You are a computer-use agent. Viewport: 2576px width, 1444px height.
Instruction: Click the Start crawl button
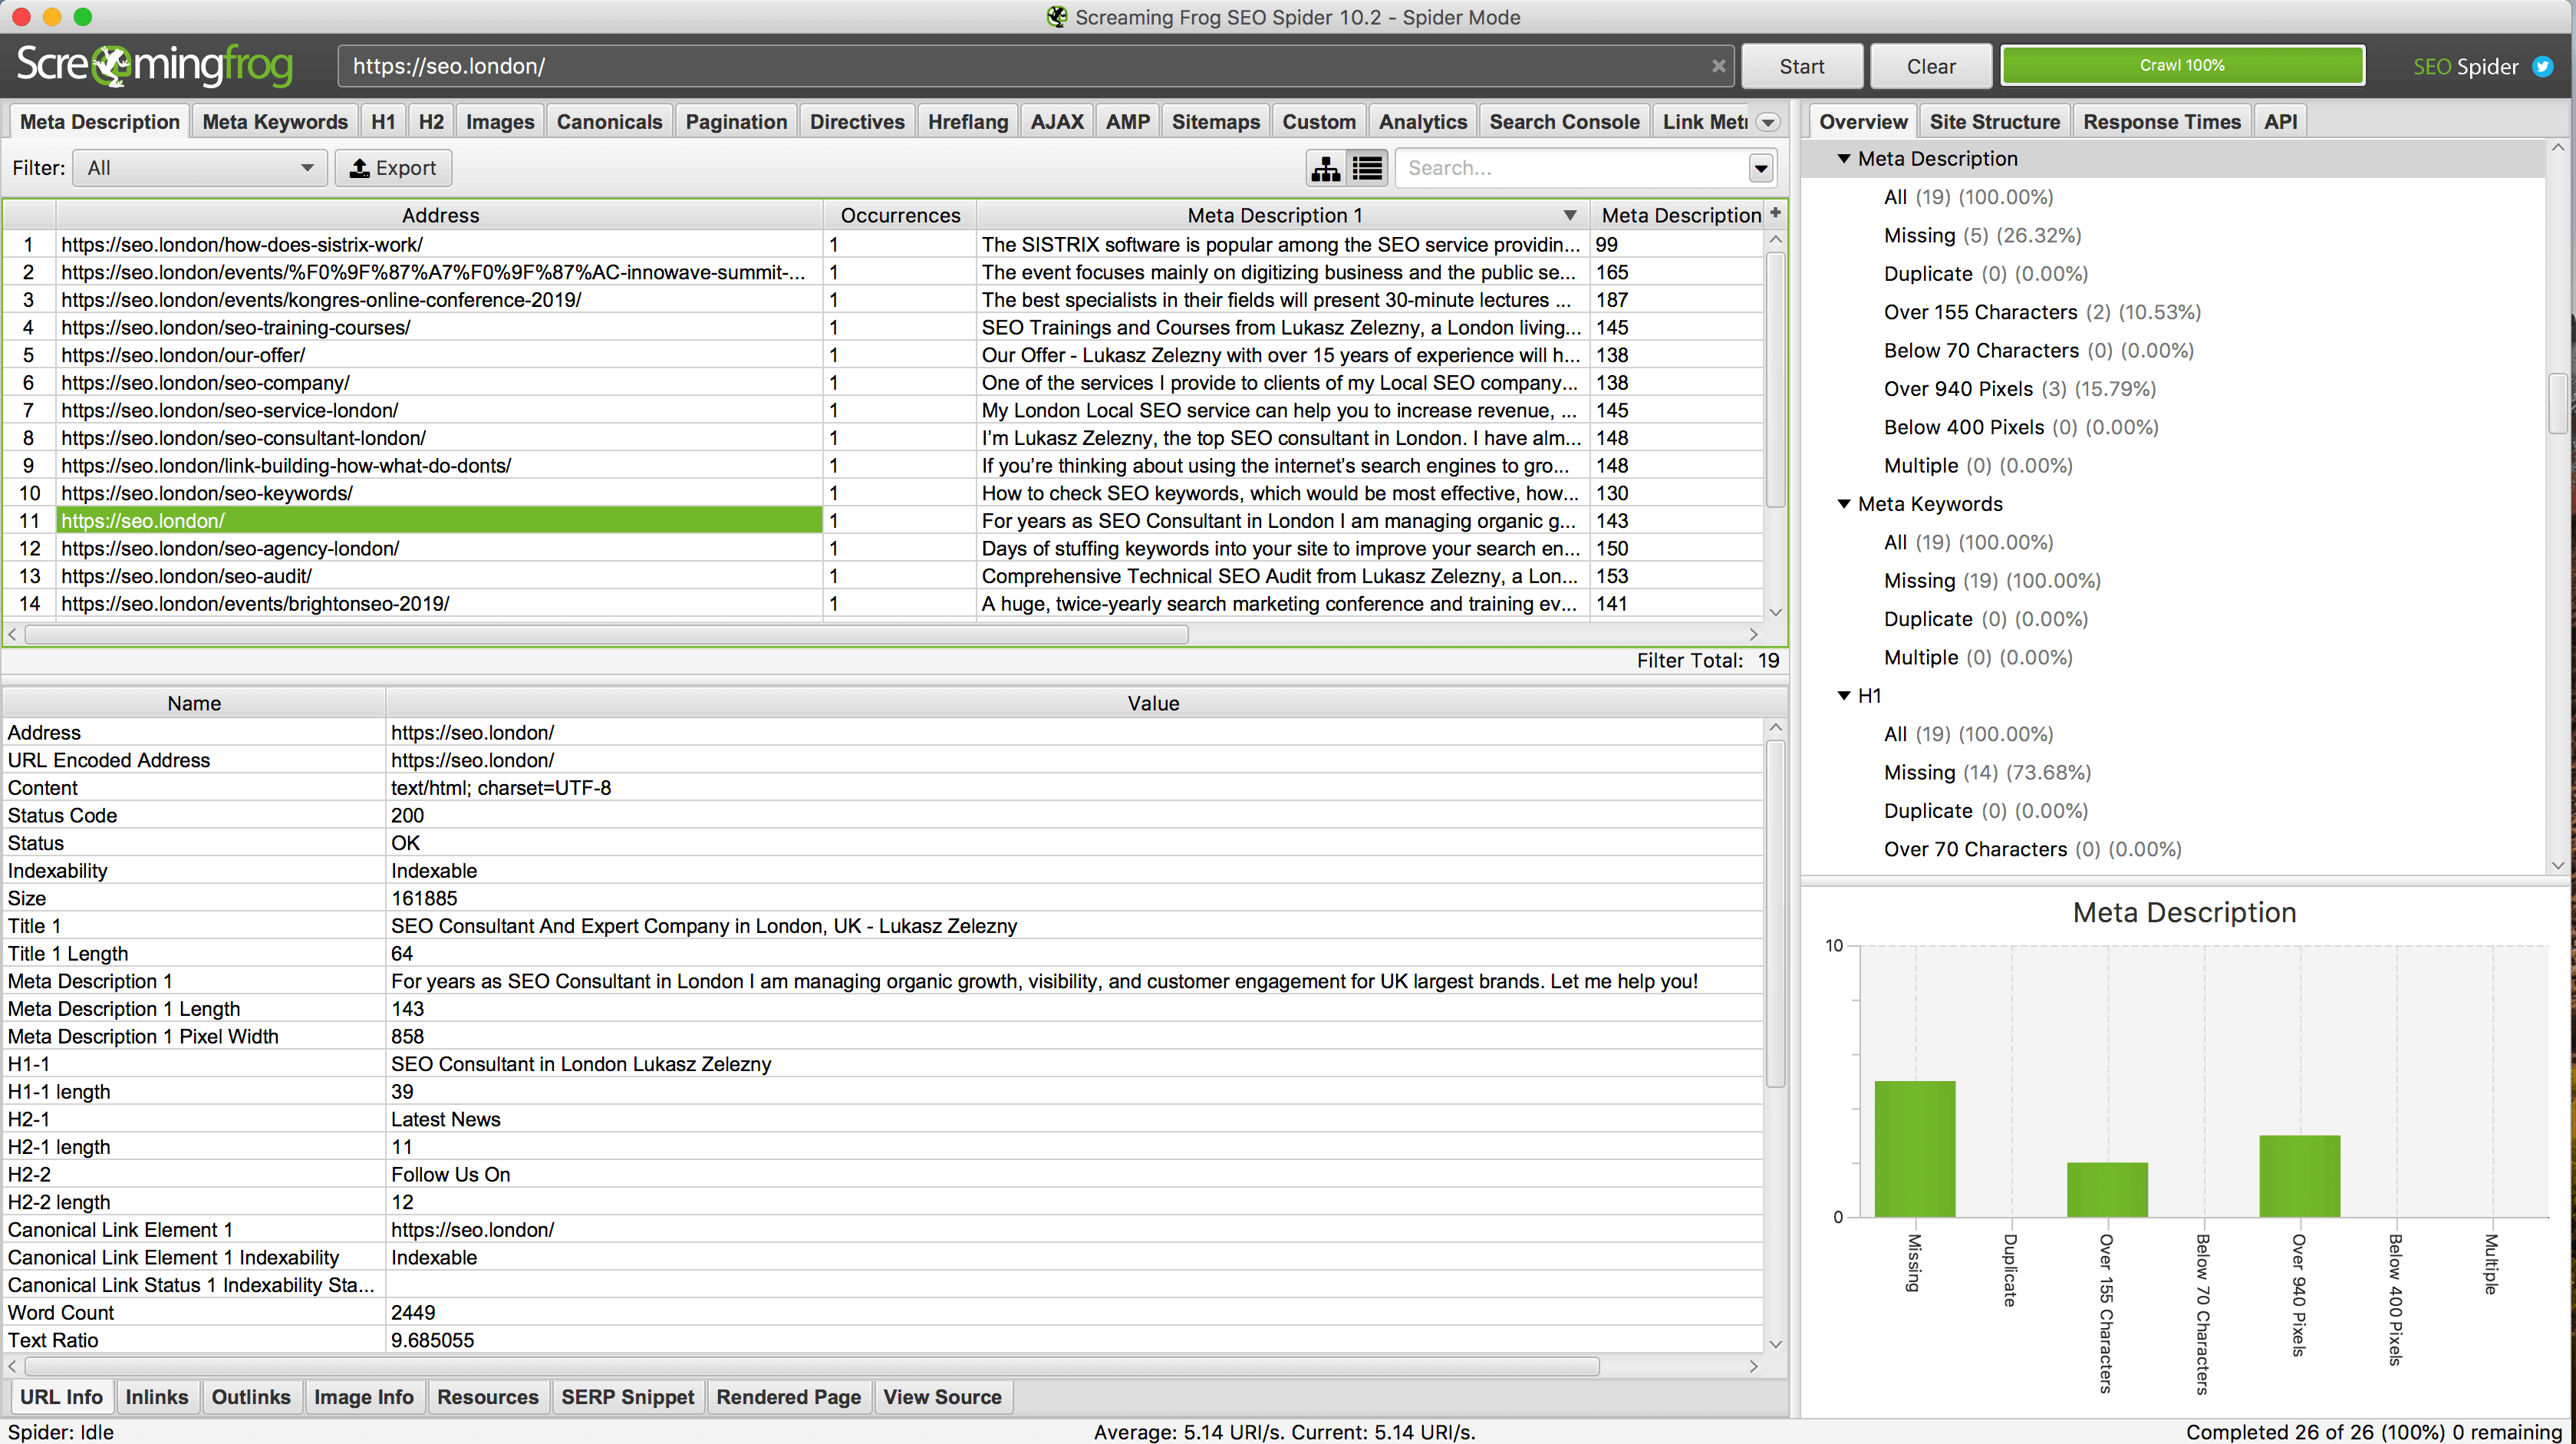click(1803, 65)
